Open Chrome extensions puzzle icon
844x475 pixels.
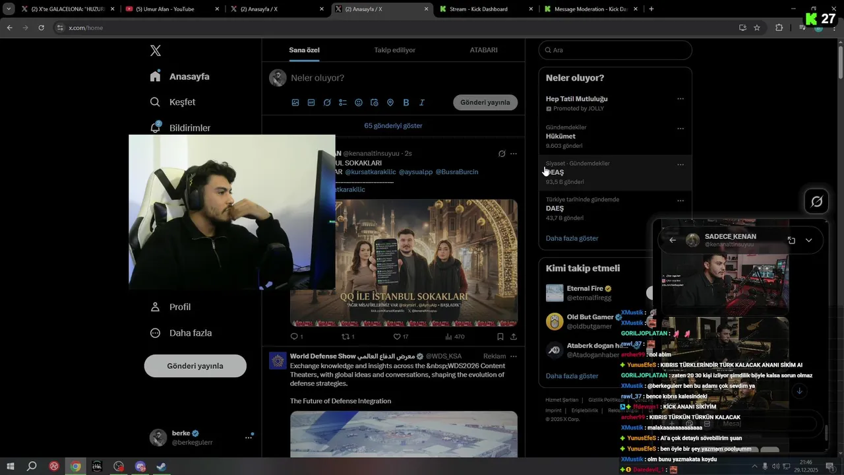coord(779,28)
